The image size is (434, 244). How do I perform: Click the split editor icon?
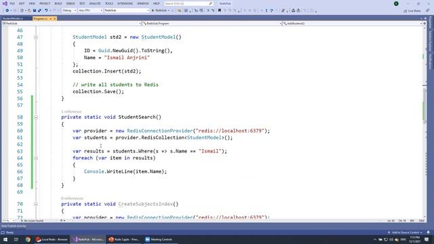coord(425,24)
